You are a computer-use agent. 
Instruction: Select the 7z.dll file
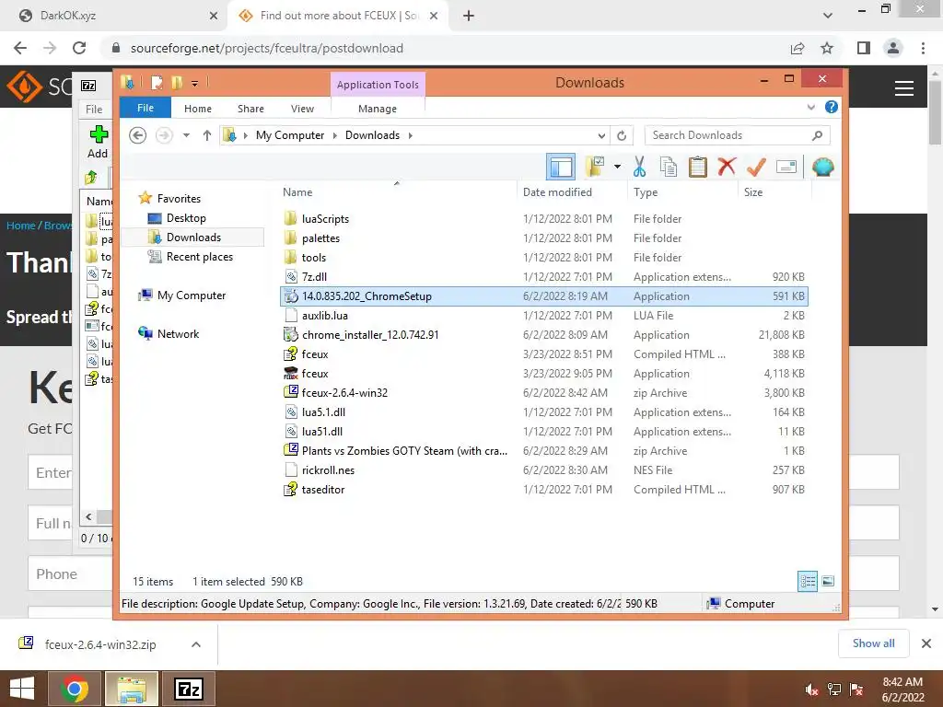coord(543,276)
